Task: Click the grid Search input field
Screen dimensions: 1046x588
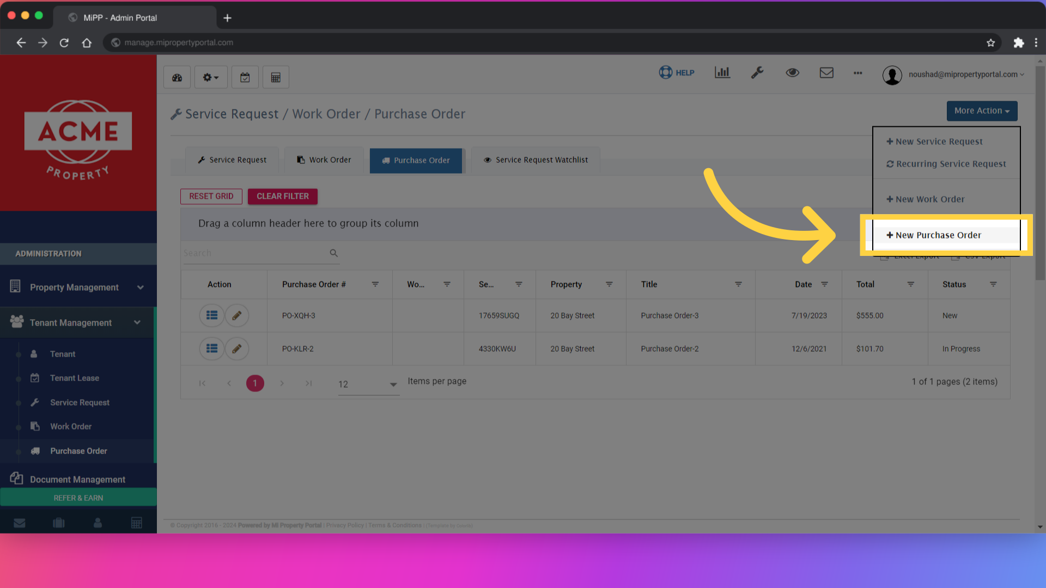Action: click(254, 253)
